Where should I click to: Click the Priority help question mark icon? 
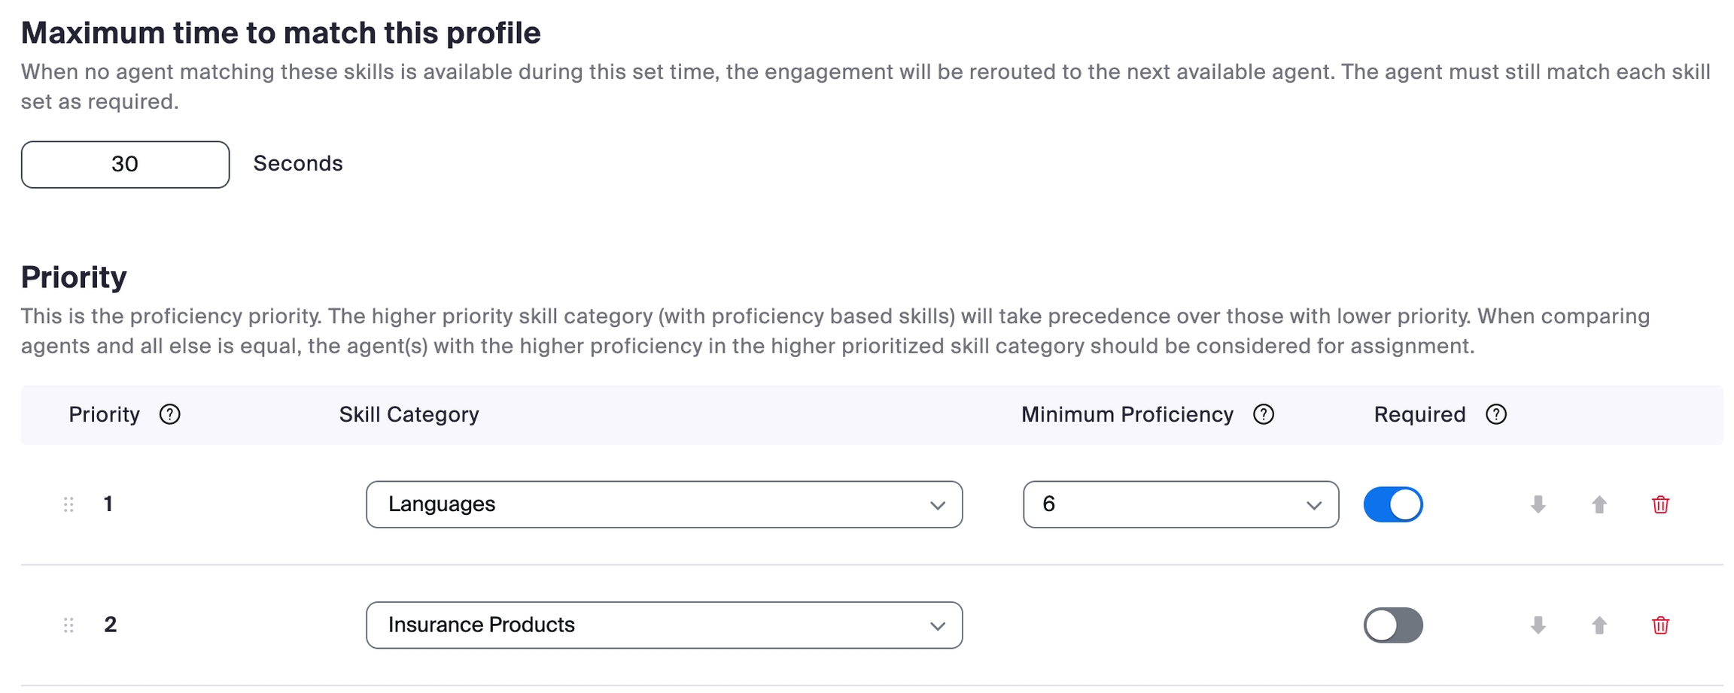pos(170,414)
